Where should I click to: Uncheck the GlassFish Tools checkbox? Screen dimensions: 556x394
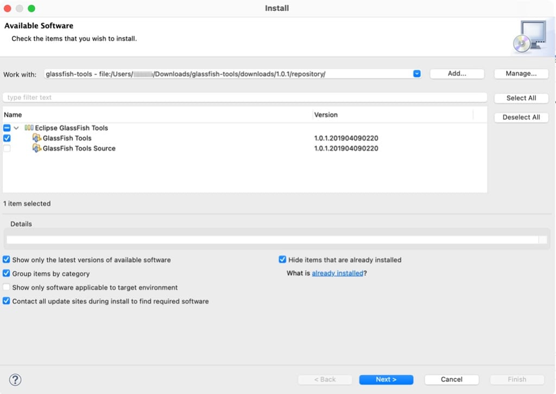point(7,138)
